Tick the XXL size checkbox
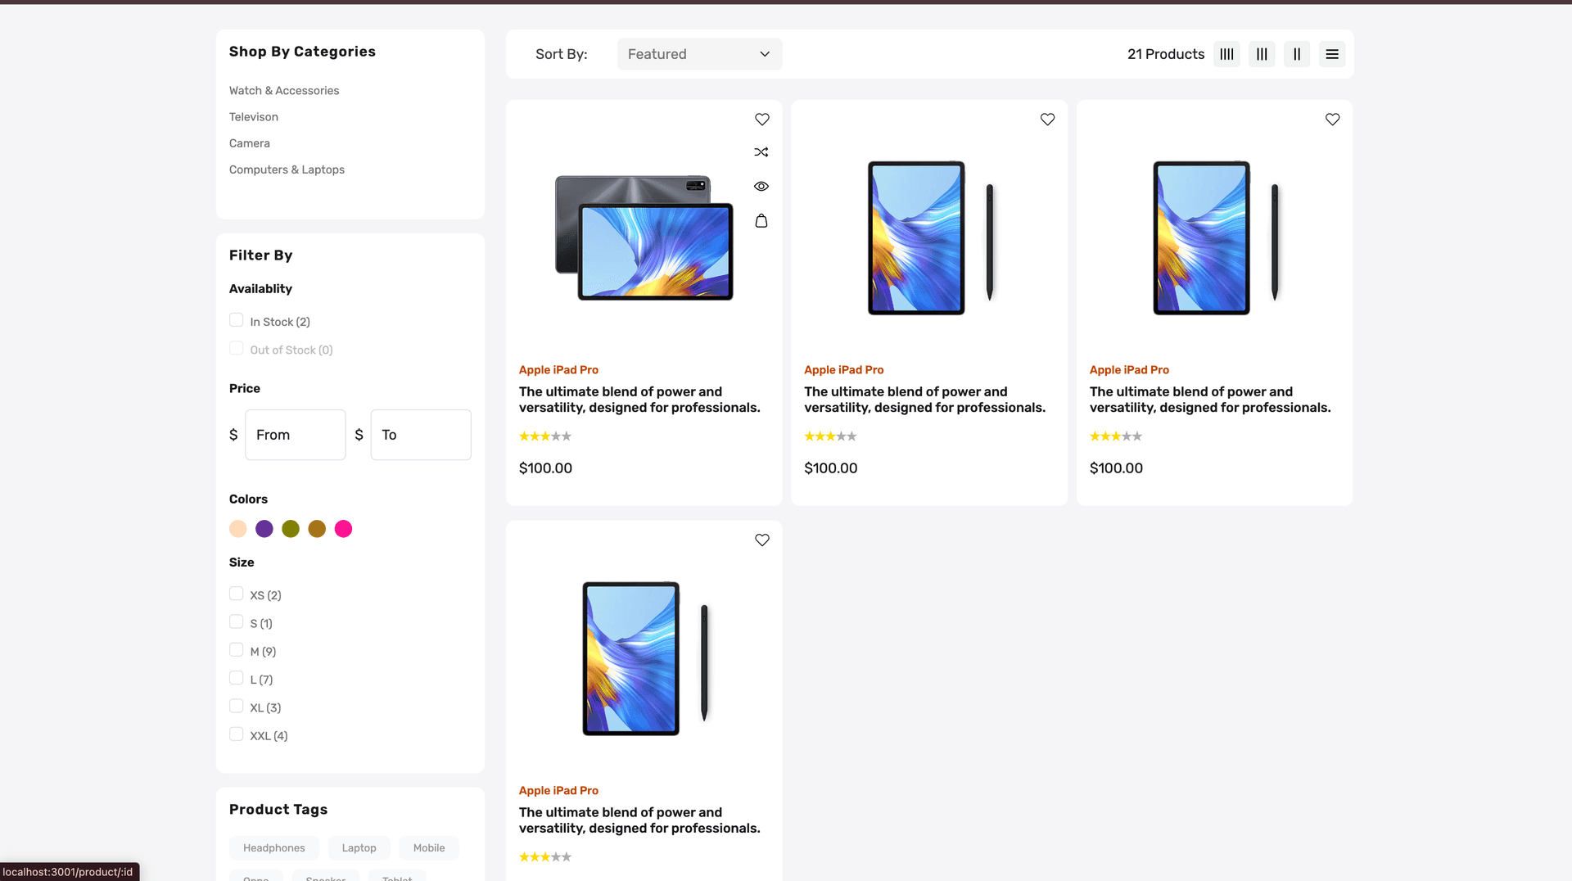This screenshot has width=1572, height=881. pyautogui.click(x=237, y=734)
